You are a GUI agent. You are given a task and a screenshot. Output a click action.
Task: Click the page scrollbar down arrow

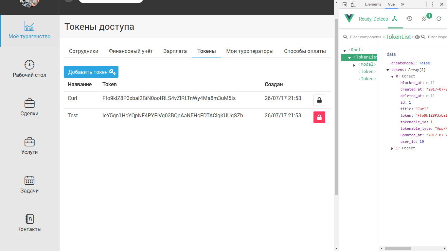(x=336, y=249)
